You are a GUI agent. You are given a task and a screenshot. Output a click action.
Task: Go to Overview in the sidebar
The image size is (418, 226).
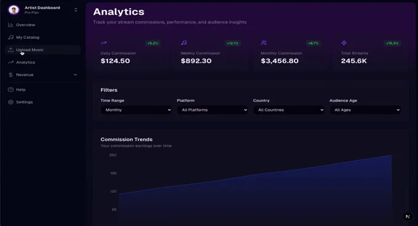[x=43, y=25]
